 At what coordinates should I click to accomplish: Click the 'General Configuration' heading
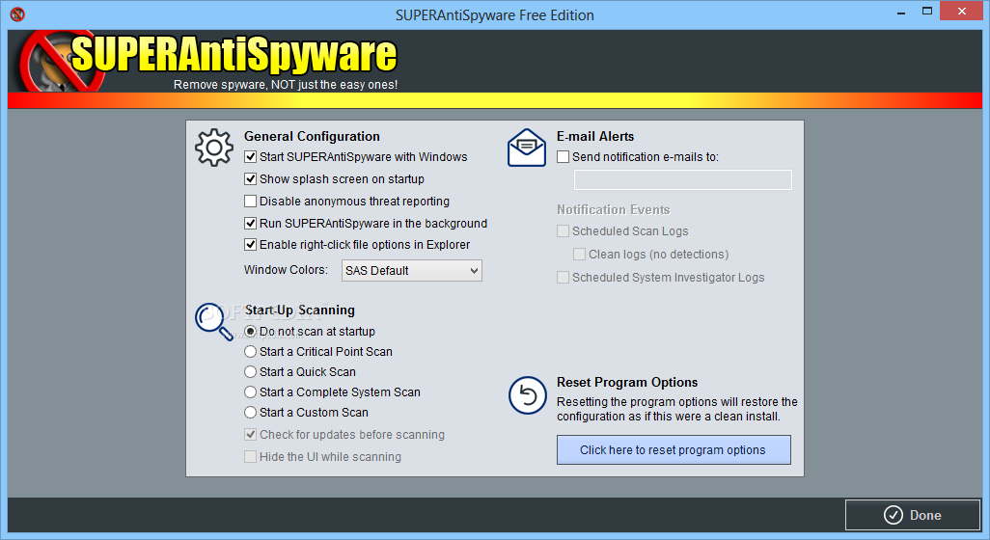312,136
